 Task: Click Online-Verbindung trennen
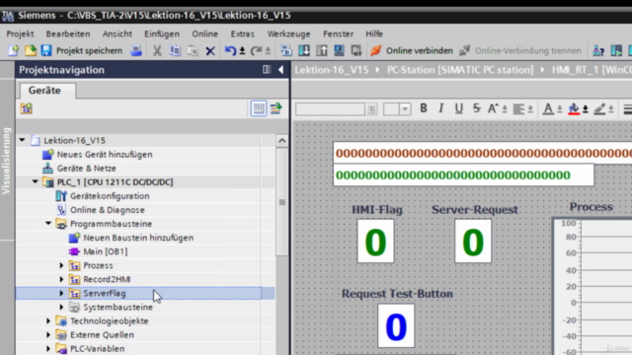(x=520, y=50)
